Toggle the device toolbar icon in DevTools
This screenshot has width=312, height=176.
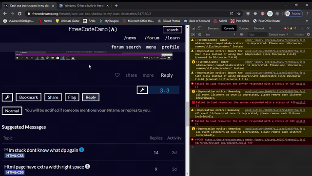coord(199,28)
